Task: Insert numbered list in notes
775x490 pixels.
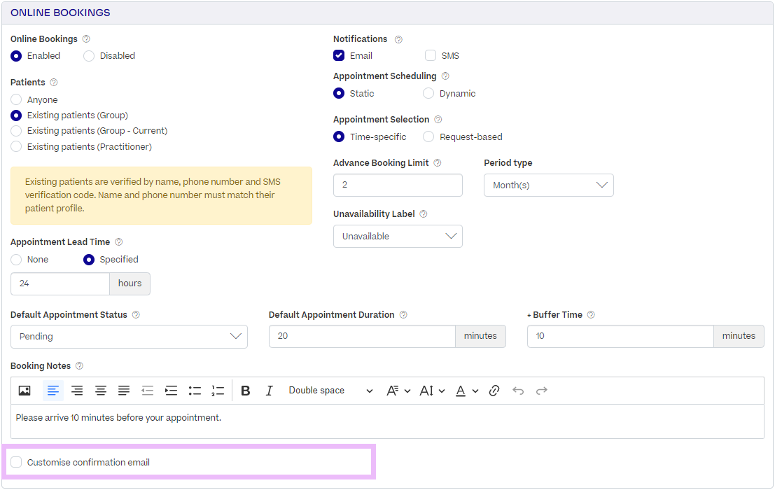Action: pyautogui.click(x=218, y=391)
